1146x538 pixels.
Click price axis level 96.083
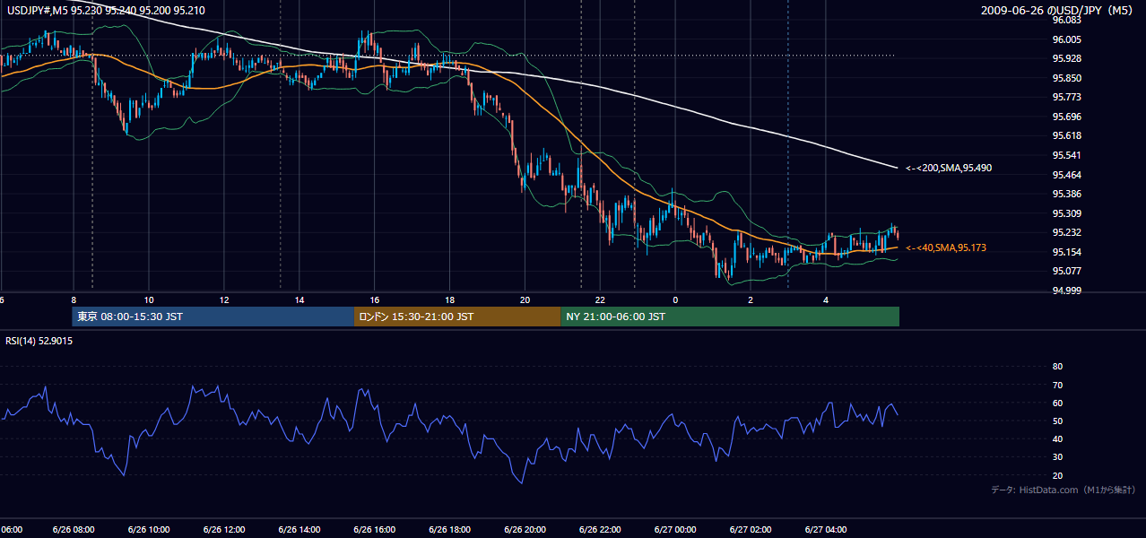click(x=1067, y=20)
